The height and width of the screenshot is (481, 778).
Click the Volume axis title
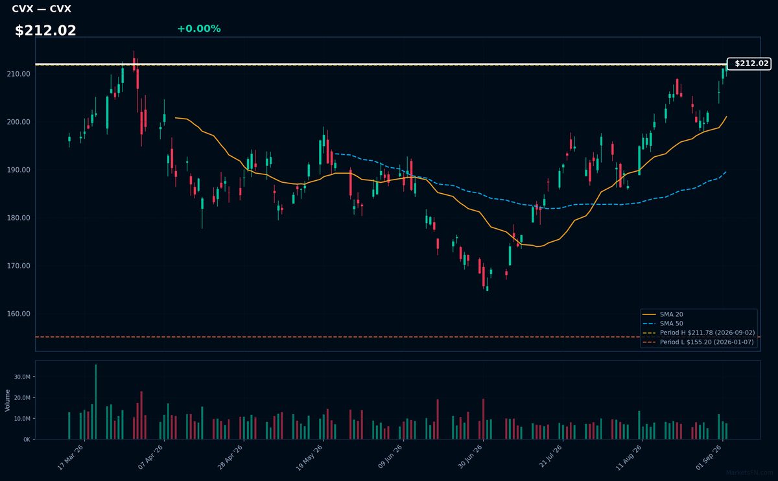click(x=8, y=400)
